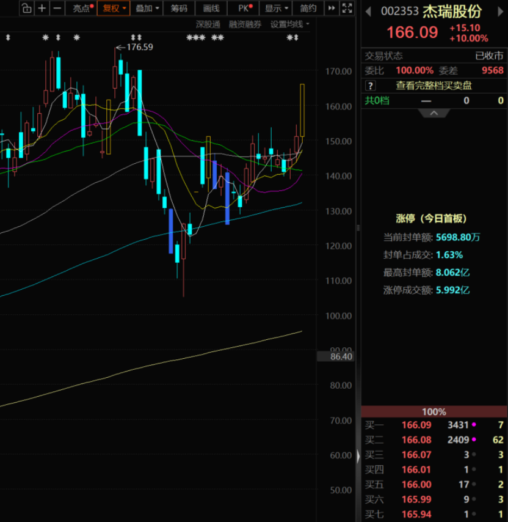Click the magenta dot beside 2409

(x=474, y=439)
